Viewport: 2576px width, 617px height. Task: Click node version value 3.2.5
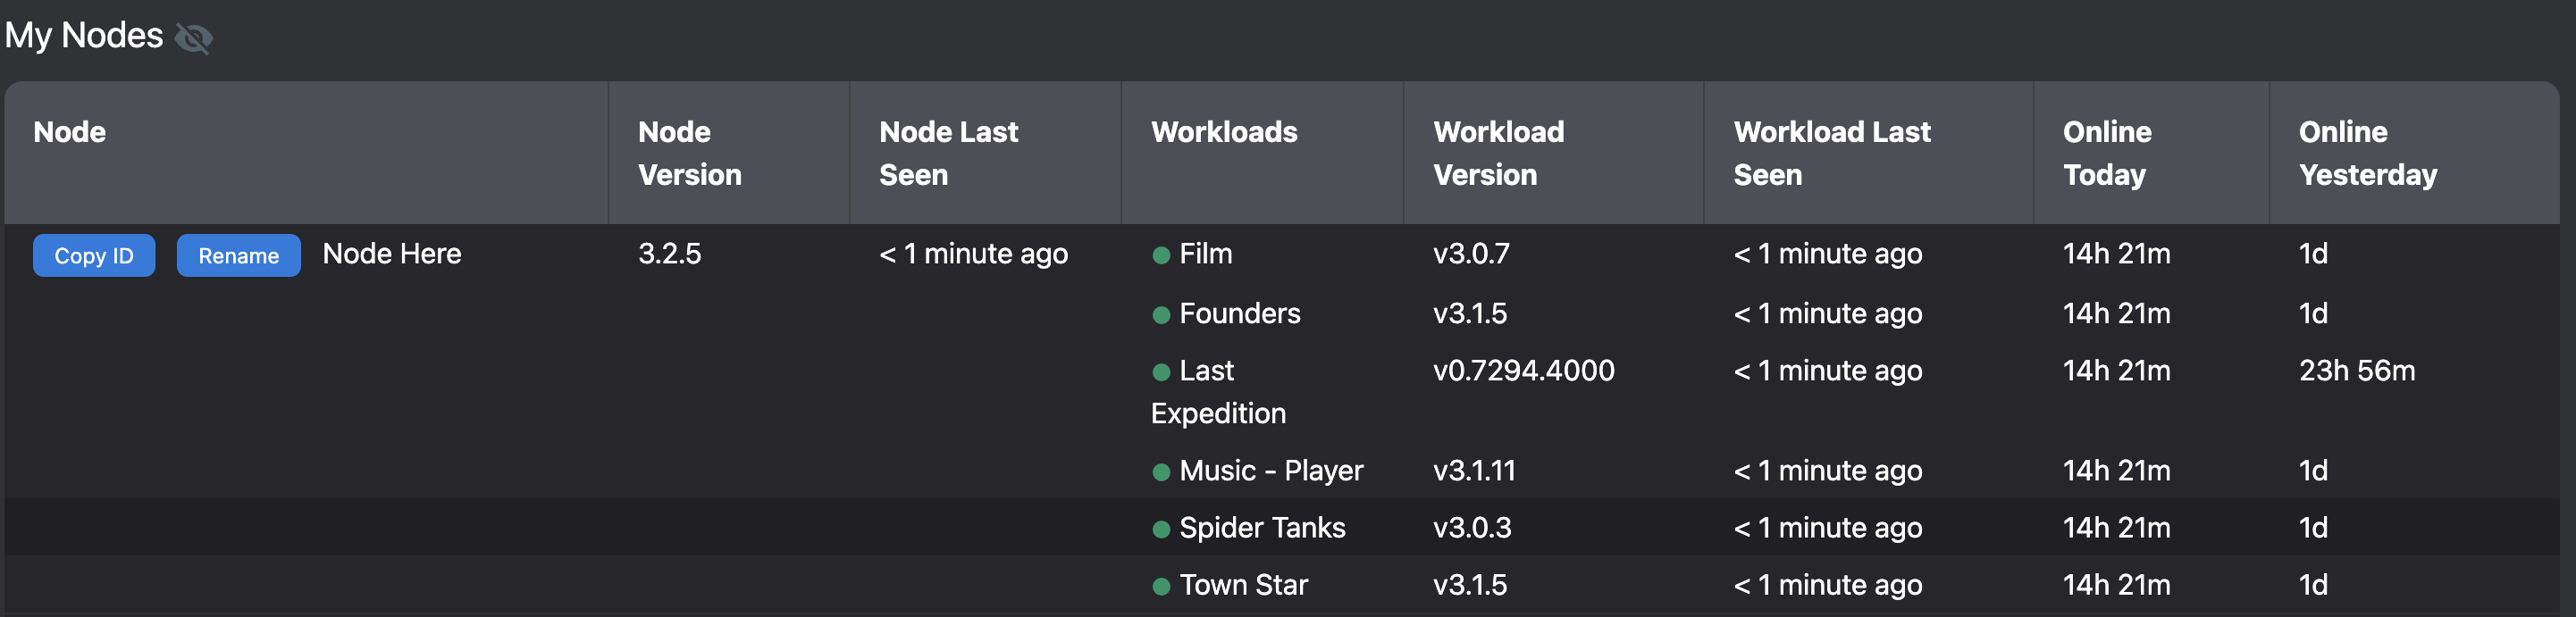tap(670, 254)
